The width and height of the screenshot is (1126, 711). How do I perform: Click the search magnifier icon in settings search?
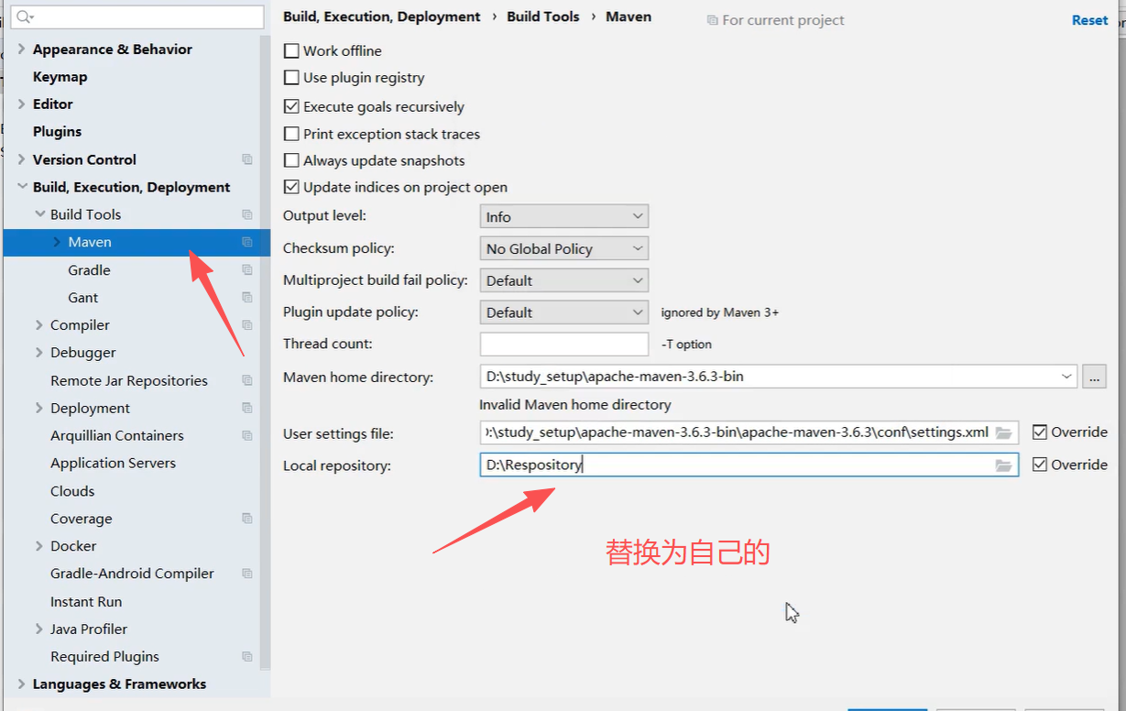[24, 16]
